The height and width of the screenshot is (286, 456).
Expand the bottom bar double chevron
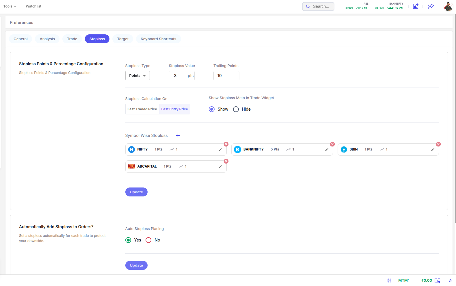450,281
